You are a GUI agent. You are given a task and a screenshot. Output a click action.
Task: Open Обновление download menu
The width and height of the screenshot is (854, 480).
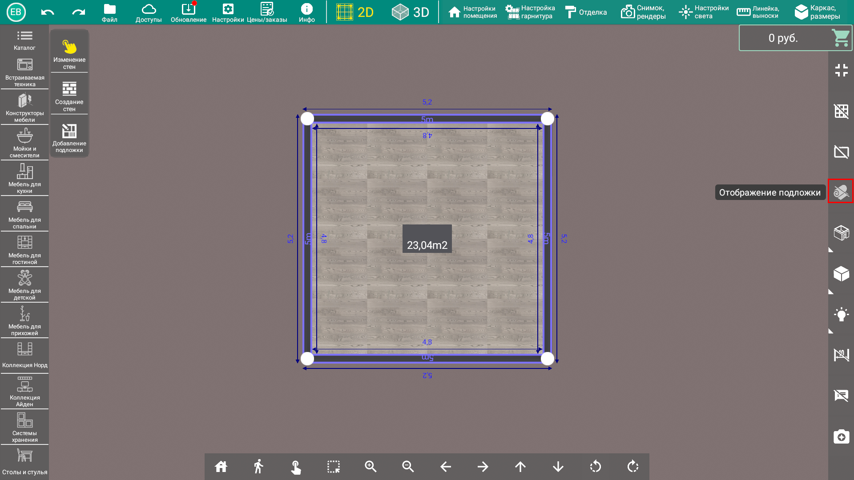[189, 12]
